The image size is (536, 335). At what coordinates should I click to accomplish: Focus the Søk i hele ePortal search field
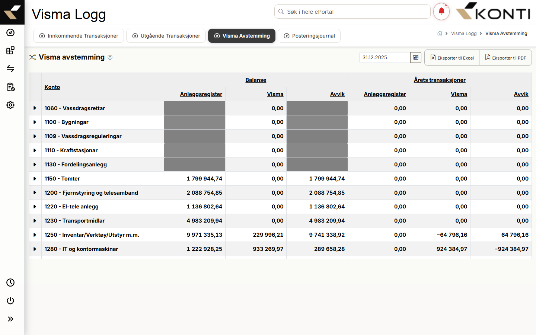point(352,12)
